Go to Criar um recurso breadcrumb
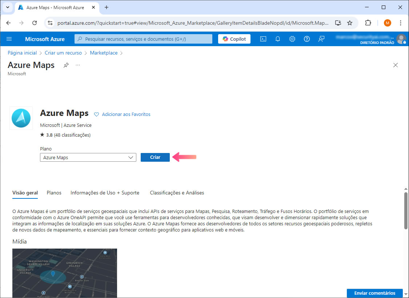The image size is (409, 298). point(63,53)
